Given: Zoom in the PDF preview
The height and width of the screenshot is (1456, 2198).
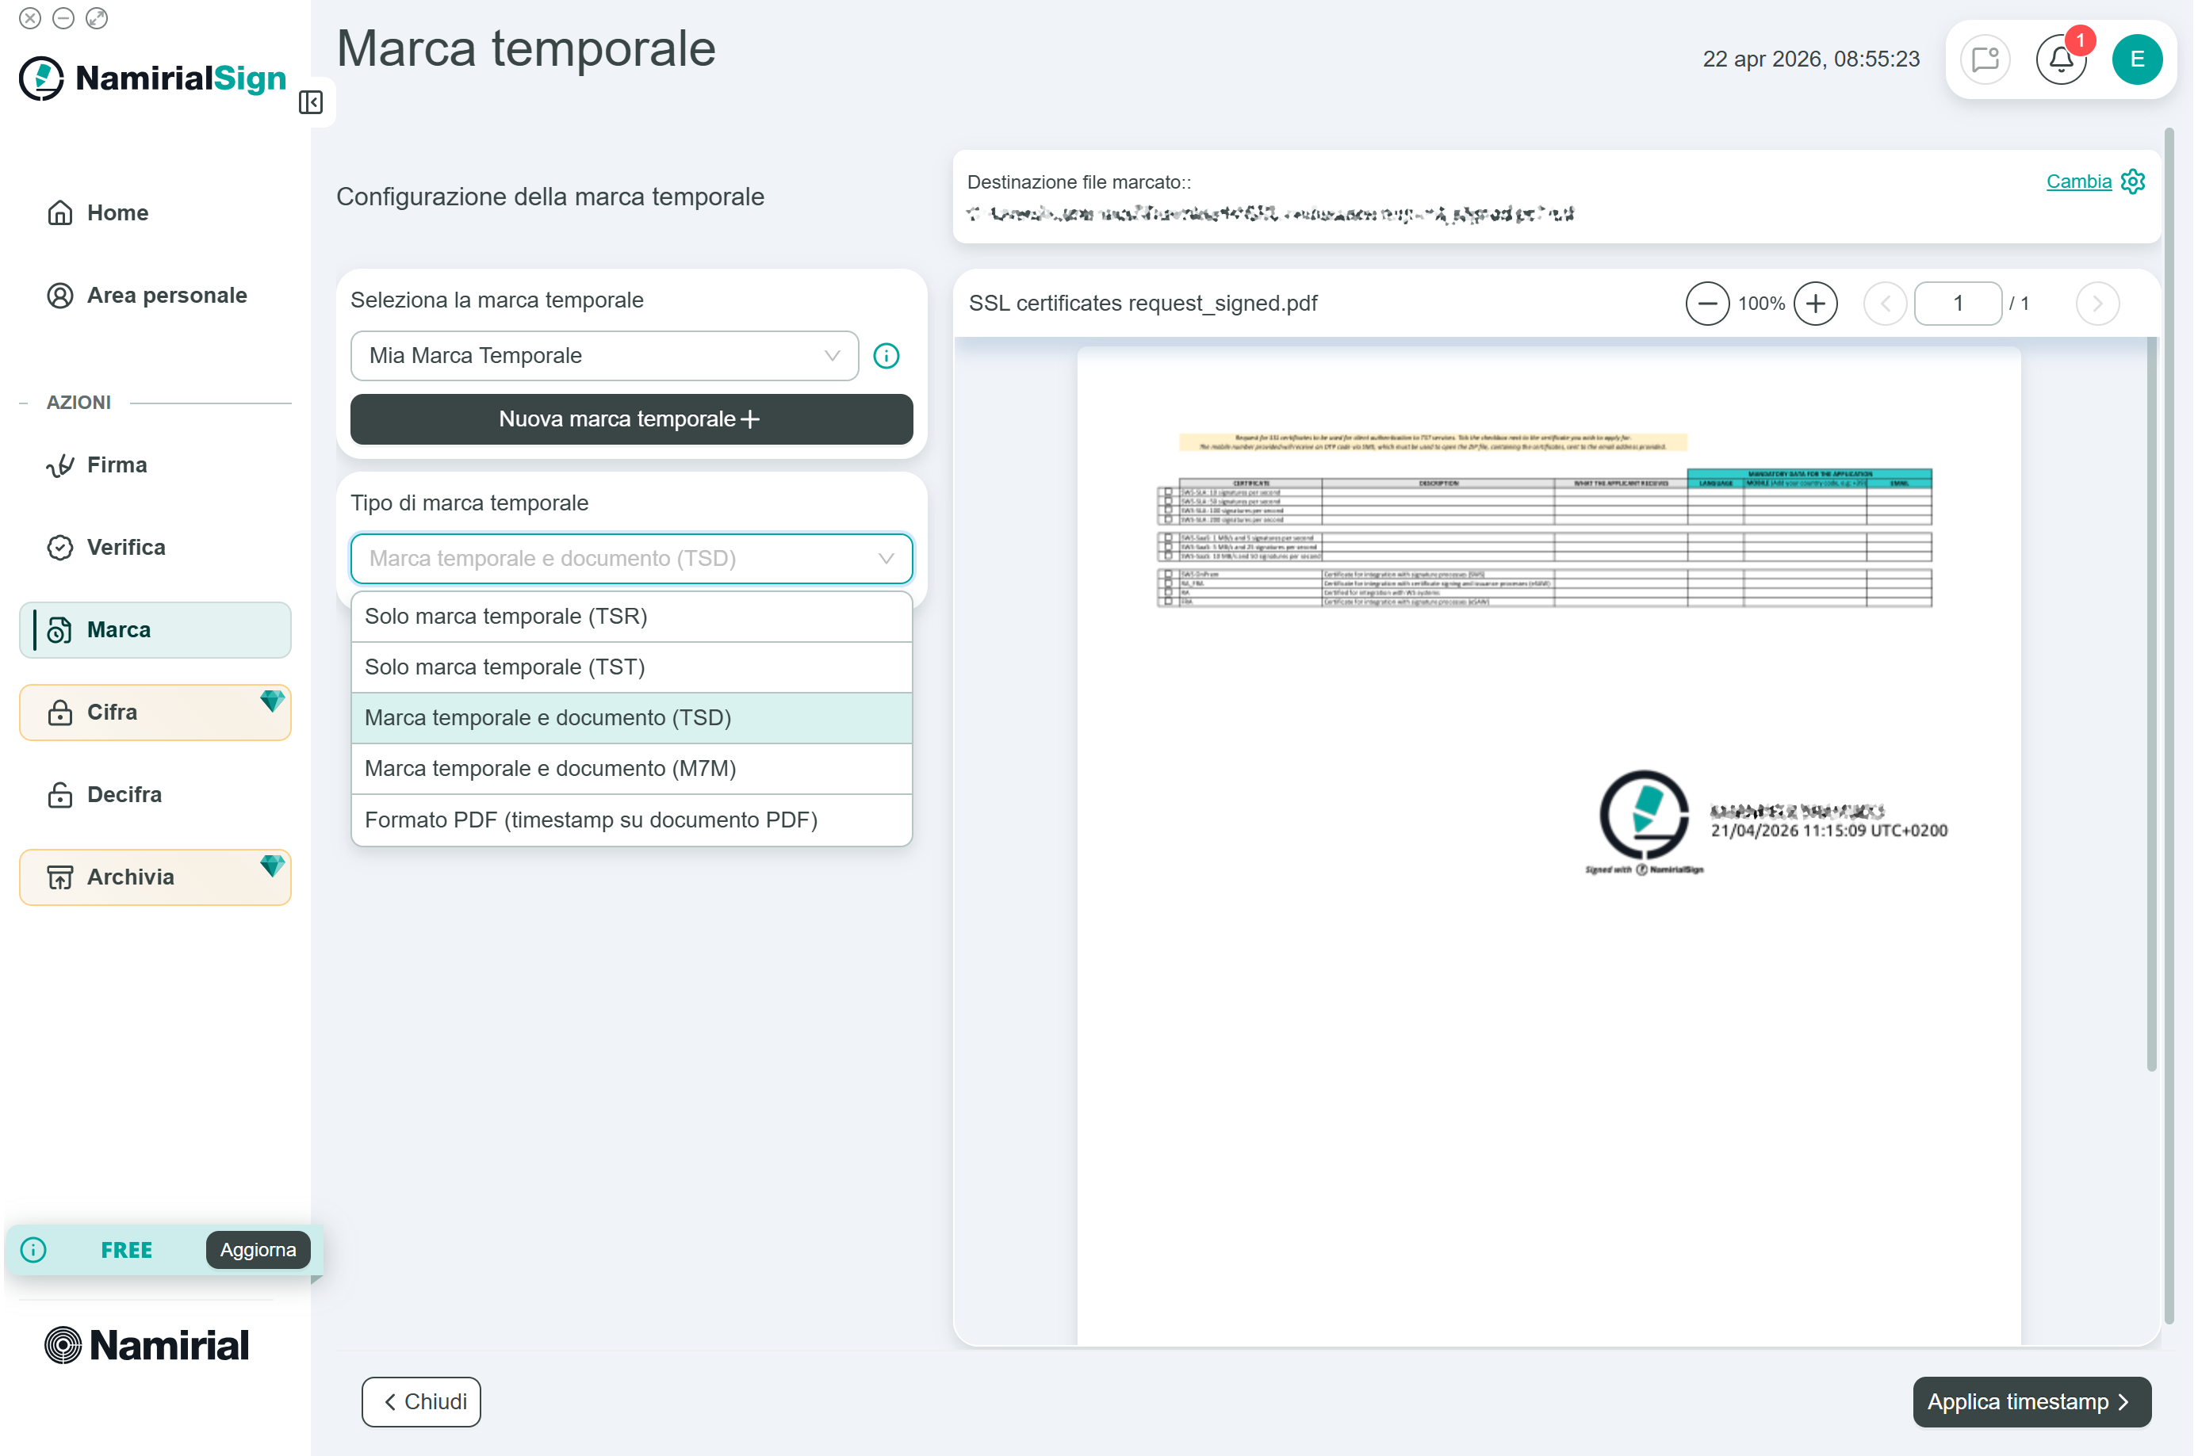Looking at the screenshot, I should tap(1814, 304).
